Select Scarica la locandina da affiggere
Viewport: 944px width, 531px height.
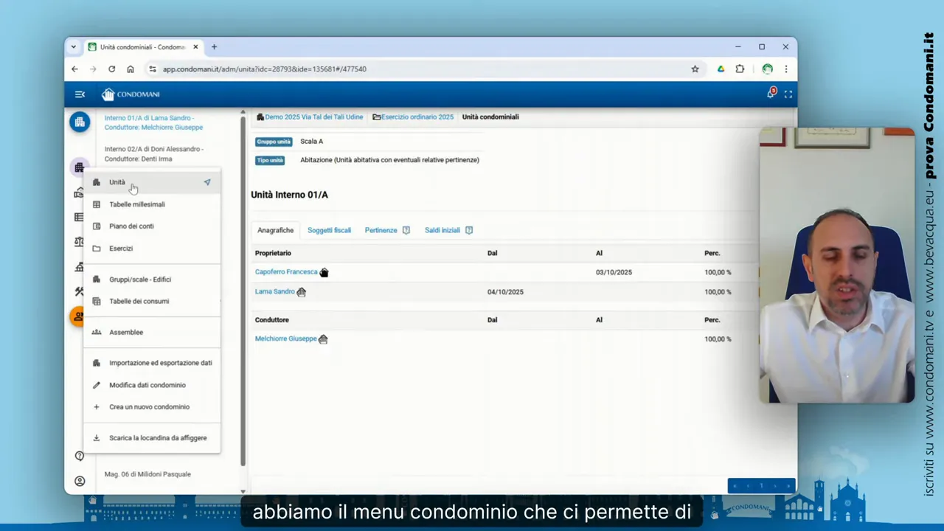(158, 438)
